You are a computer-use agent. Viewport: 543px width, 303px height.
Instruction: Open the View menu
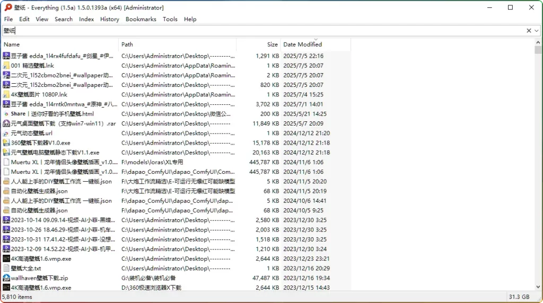click(x=42, y=19)
